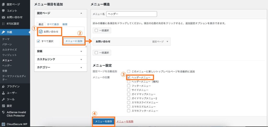This screenshot has width=268, height=127.
Task: Click in the メニュー名 text field
Action: (x=131, y=14)
